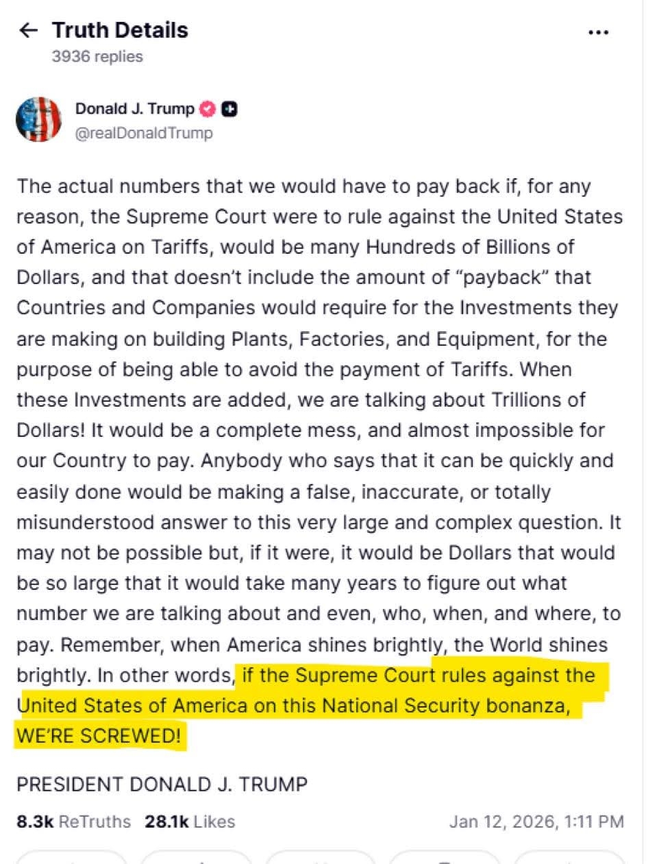Screen dimensions: 657x864
Task: Click the "Truth Details" page heading
Action: tap(120, 30)
